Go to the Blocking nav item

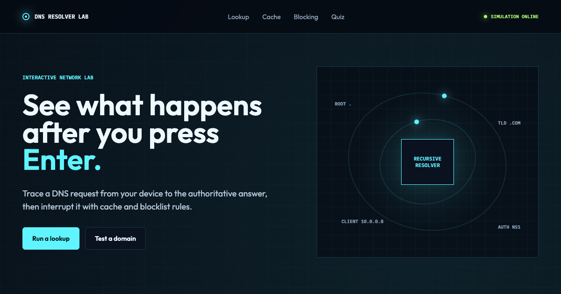click(x=306, y=17)
